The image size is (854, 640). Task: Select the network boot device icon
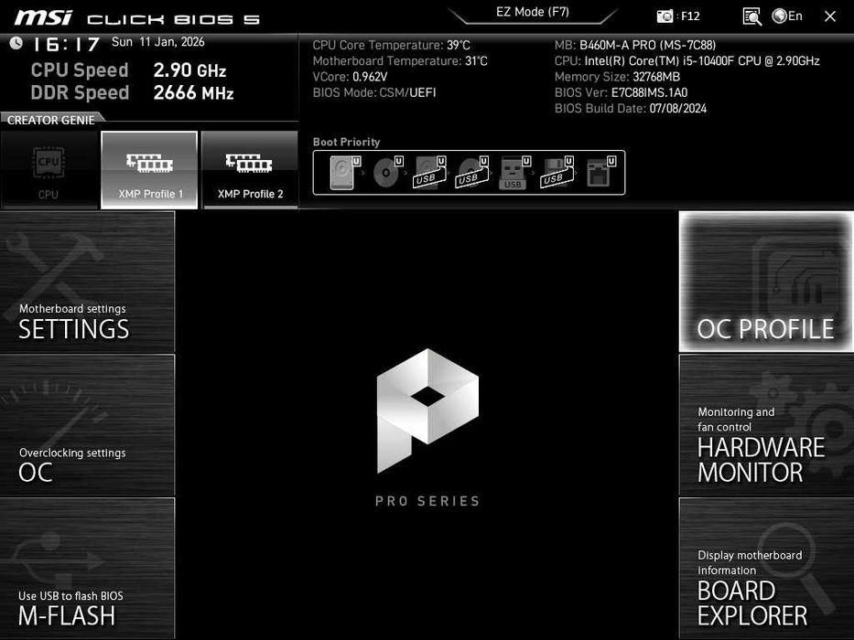pos(600,173)
